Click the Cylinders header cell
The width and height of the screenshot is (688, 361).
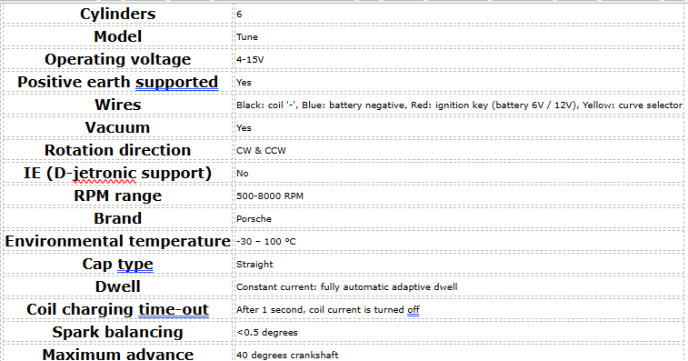click(117, 14)
